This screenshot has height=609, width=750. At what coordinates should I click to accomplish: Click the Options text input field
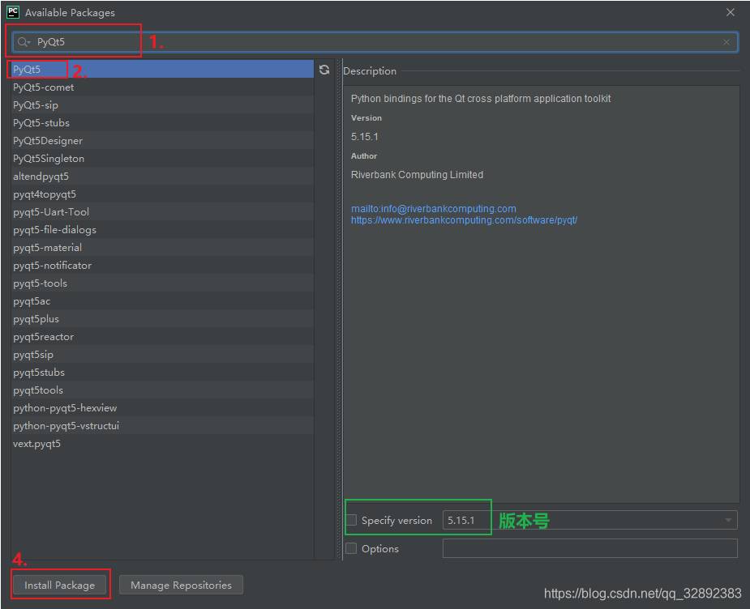(589, 548)
